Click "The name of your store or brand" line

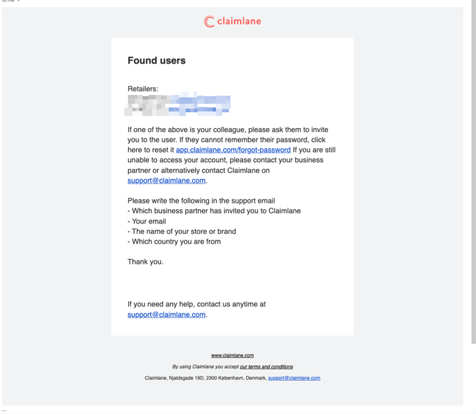(x=182, y=231)
